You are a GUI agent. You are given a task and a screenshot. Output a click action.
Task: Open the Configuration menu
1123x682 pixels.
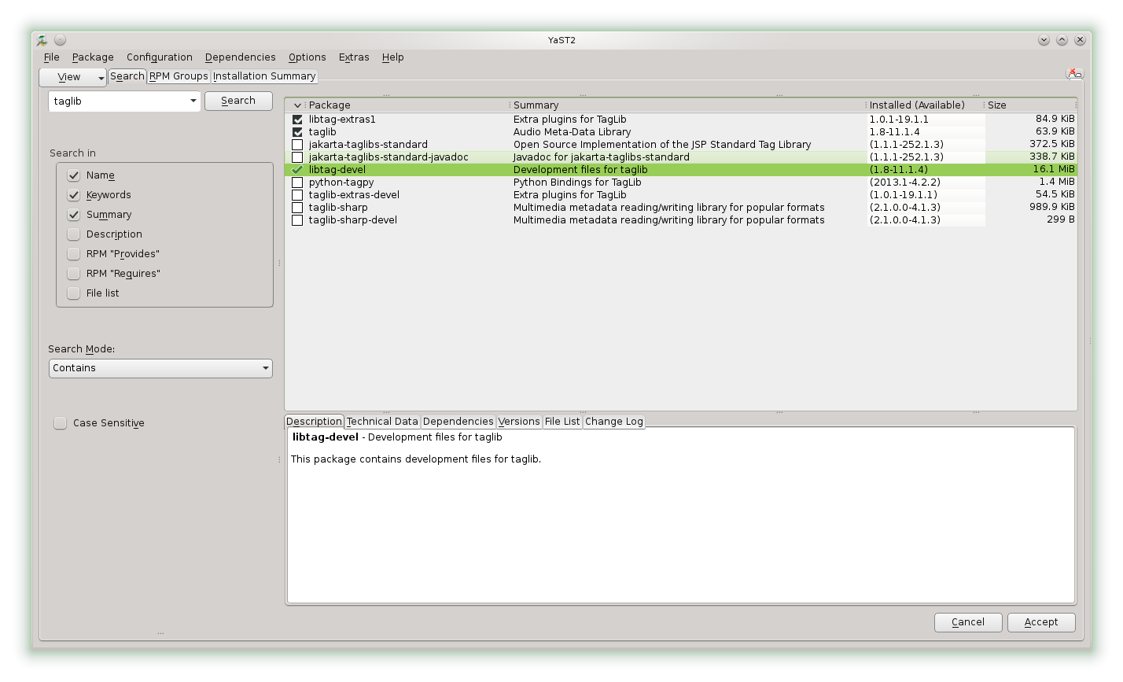160,57
